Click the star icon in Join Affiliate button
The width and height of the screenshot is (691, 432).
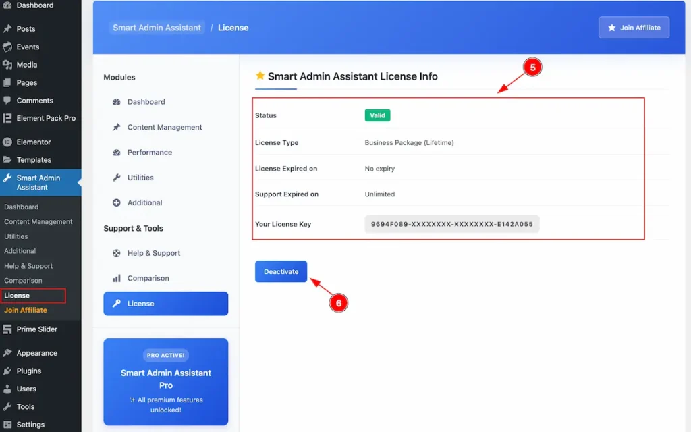click(611, 27)
